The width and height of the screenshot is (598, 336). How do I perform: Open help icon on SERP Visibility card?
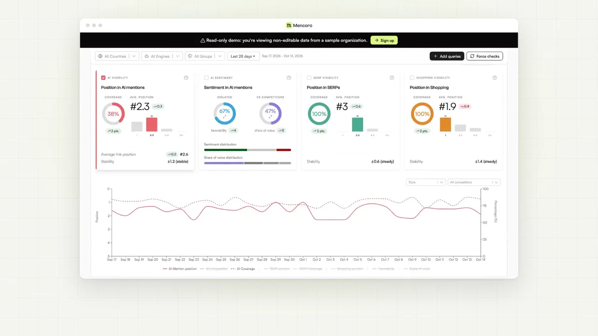click(392, 78)
